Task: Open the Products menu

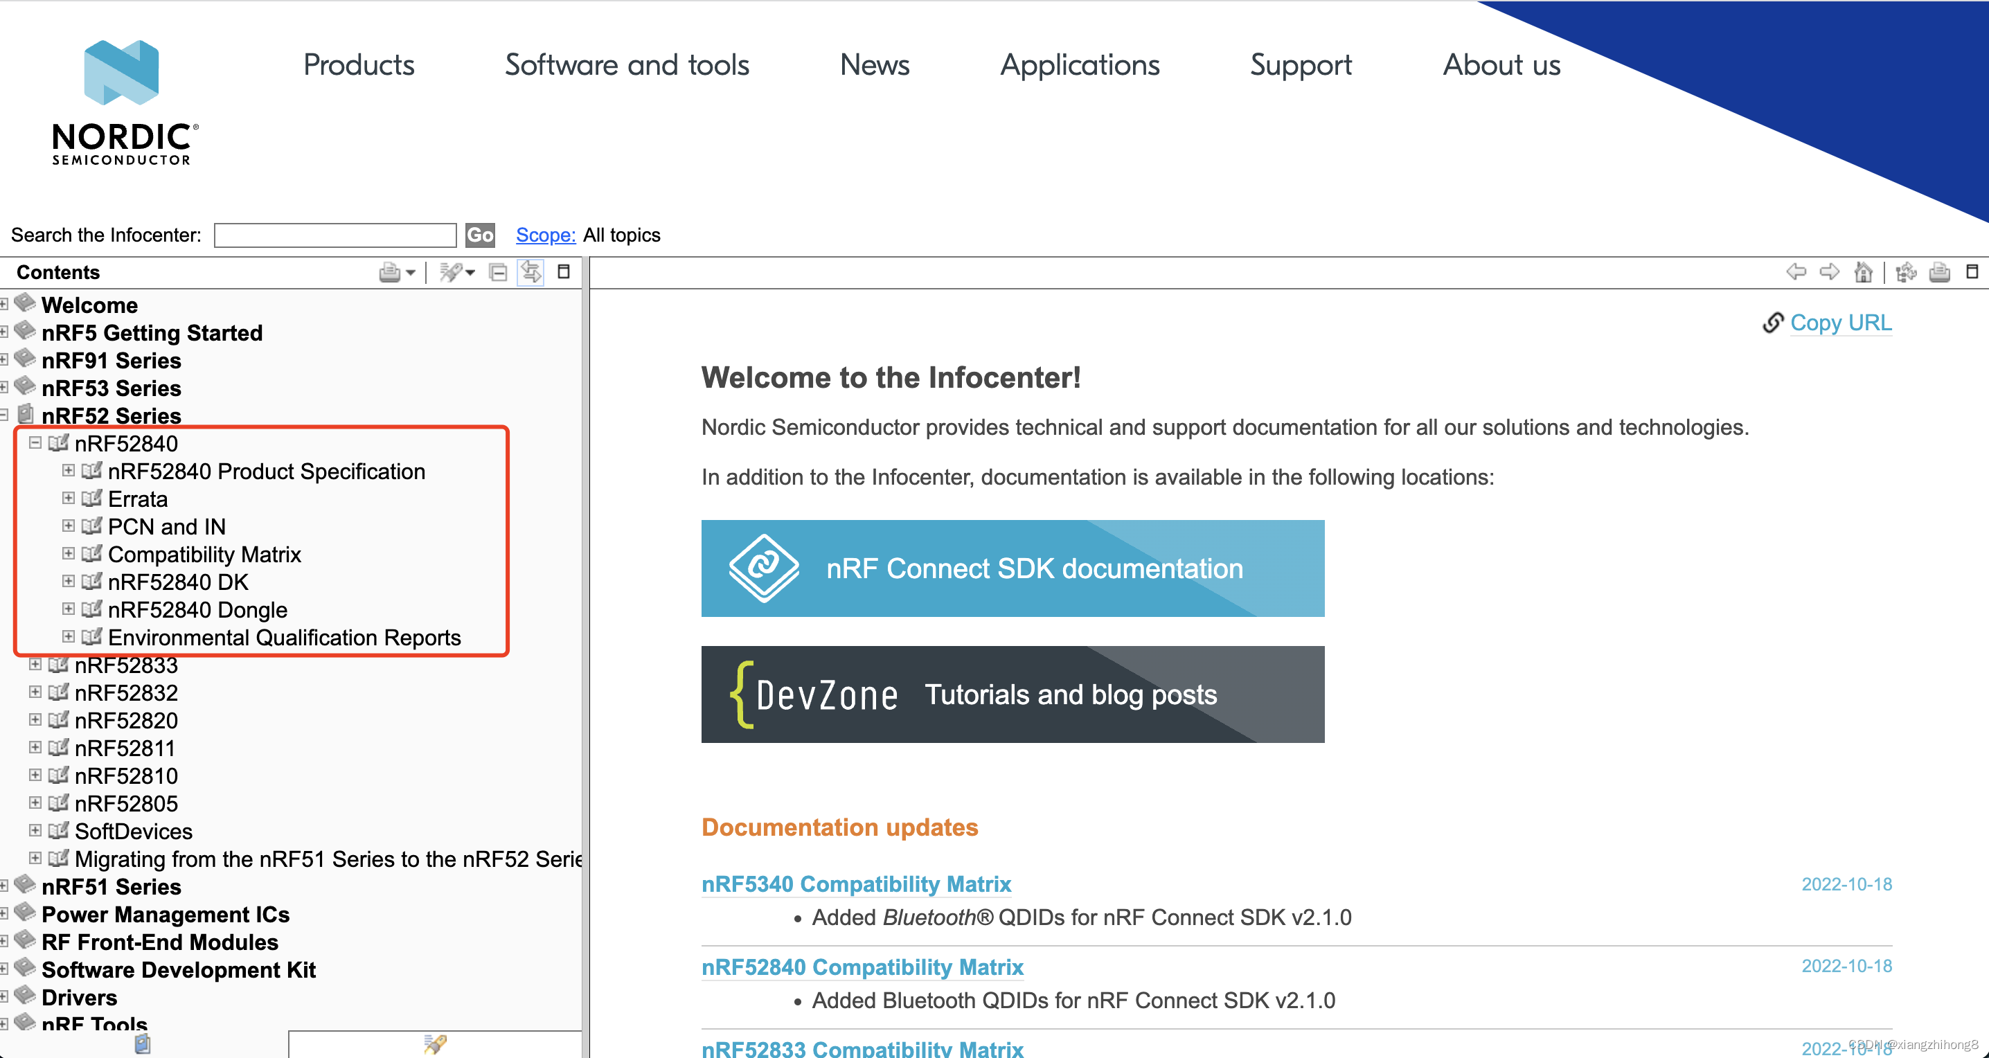Action: [x=358, y=65]
